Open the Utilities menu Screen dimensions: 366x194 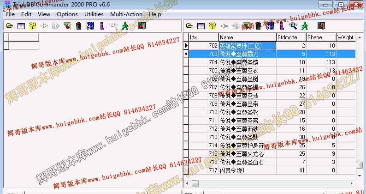[x=94, y=14]
